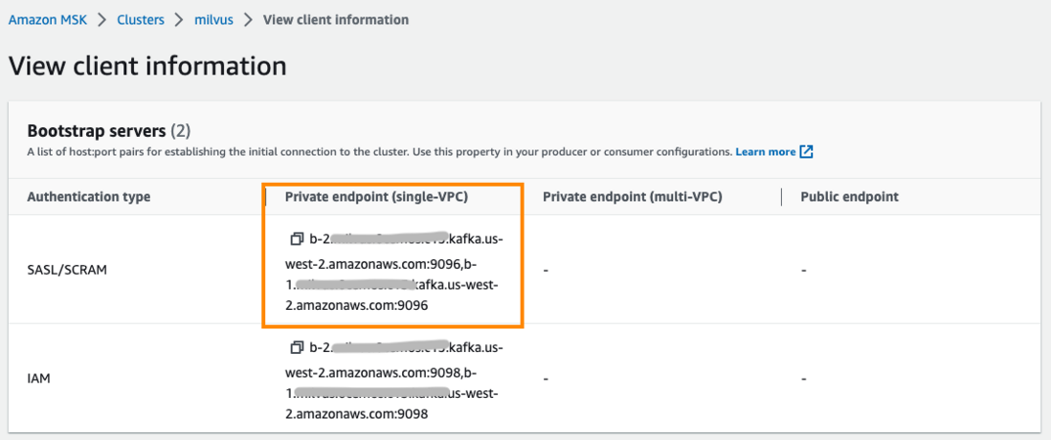Copy the SASL/SCRAM private endpoint string
The width and height of the screenshot is (1051, 440).
pyautogui.click(x=296, y=238)
